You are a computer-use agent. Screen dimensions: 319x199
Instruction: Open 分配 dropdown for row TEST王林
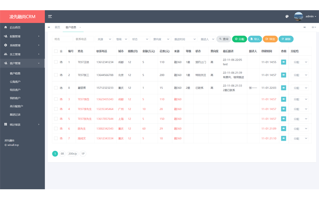tap(300, 62)
